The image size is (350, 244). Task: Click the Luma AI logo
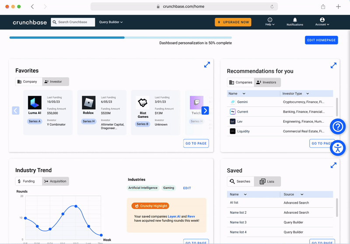click(x=35, y=103)
